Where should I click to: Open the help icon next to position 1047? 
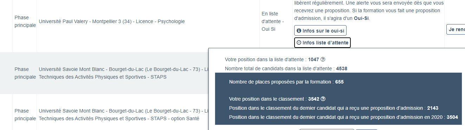323,59
